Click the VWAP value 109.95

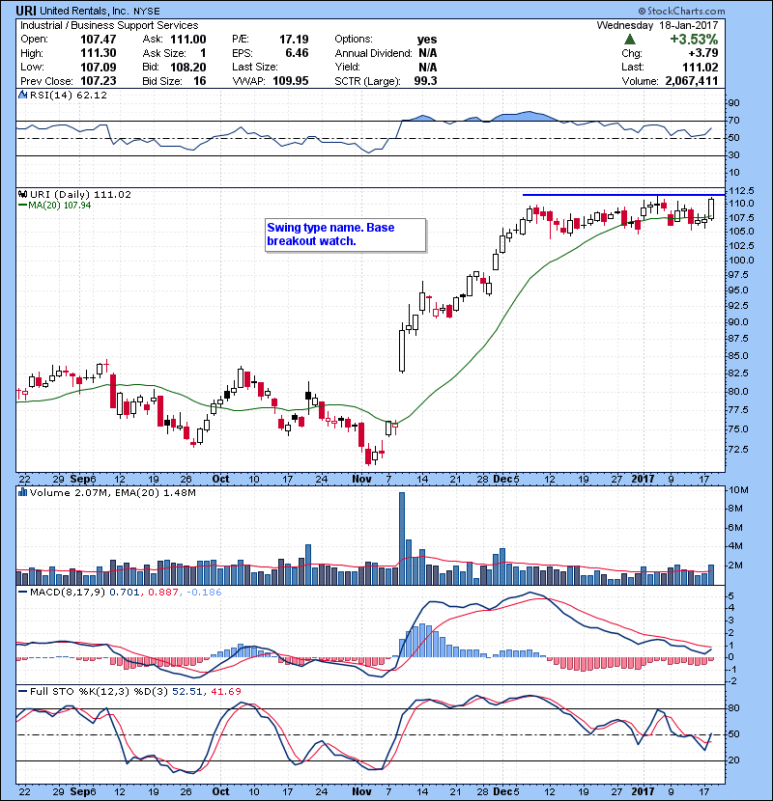click(291, 81)
